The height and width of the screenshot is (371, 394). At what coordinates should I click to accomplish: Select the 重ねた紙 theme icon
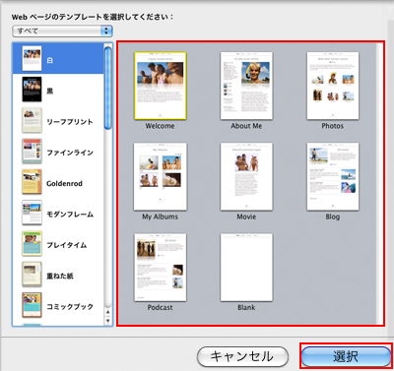(32, 275)
